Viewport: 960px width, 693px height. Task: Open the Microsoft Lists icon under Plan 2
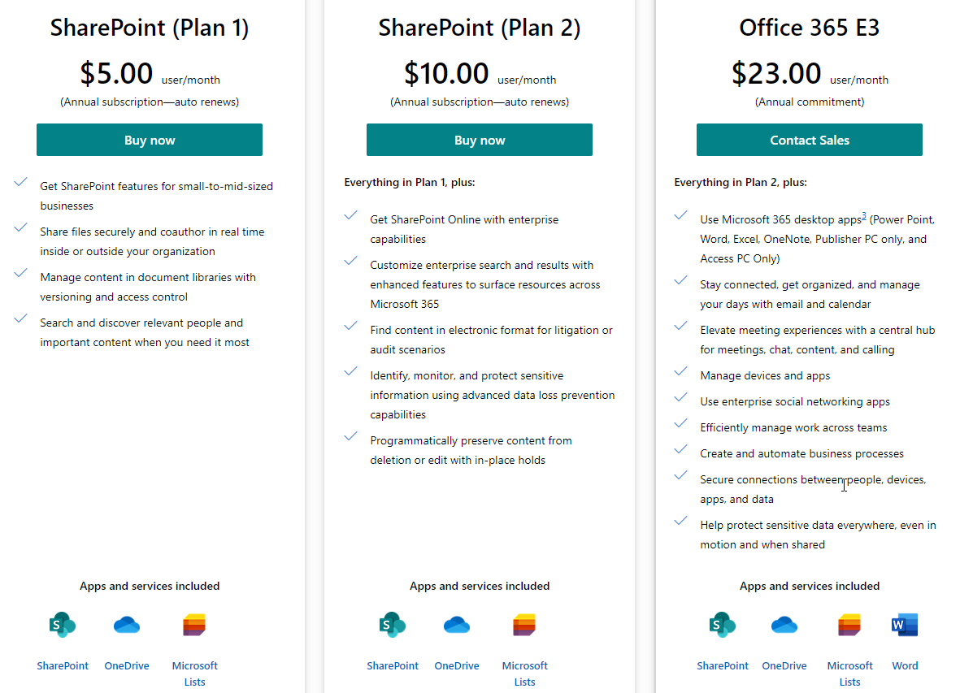524,625
